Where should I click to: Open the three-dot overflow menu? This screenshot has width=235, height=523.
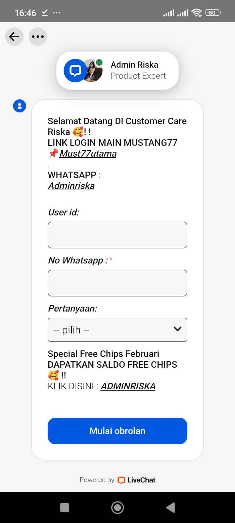38,37
